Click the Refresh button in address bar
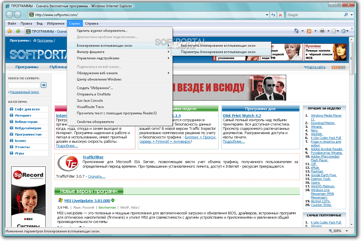This screenshot has height=241, width=361. coord(273,15)
